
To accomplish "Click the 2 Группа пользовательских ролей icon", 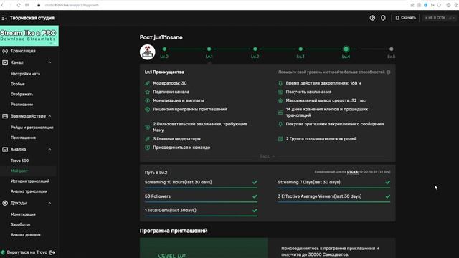I will click(x=280, y=139).
